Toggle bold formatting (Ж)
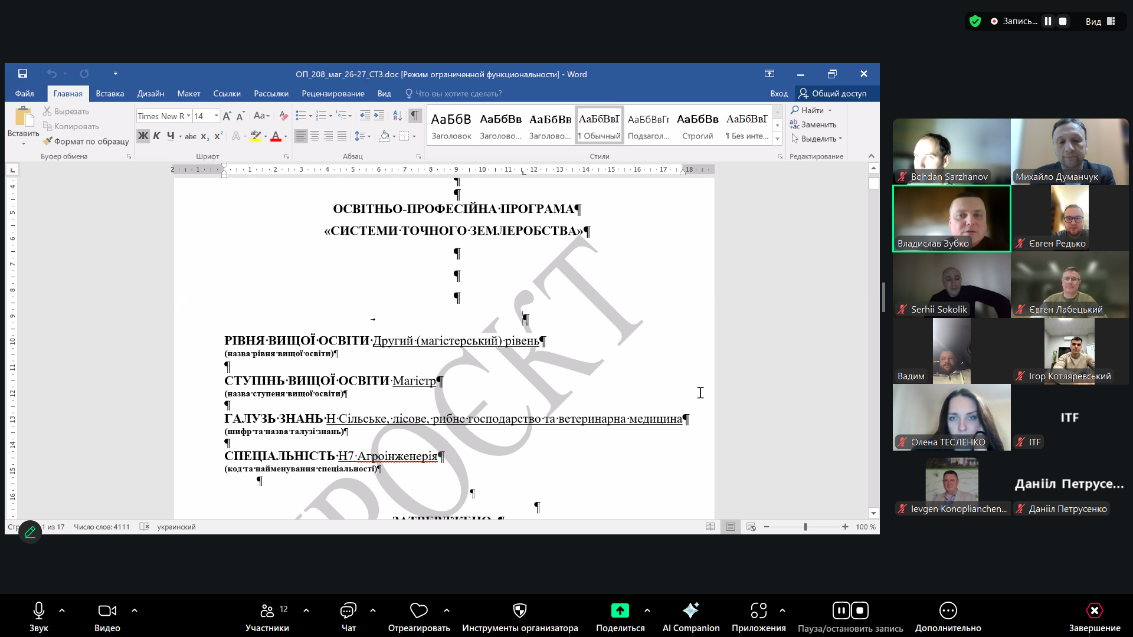1133x637 pixels. point(143,136)
